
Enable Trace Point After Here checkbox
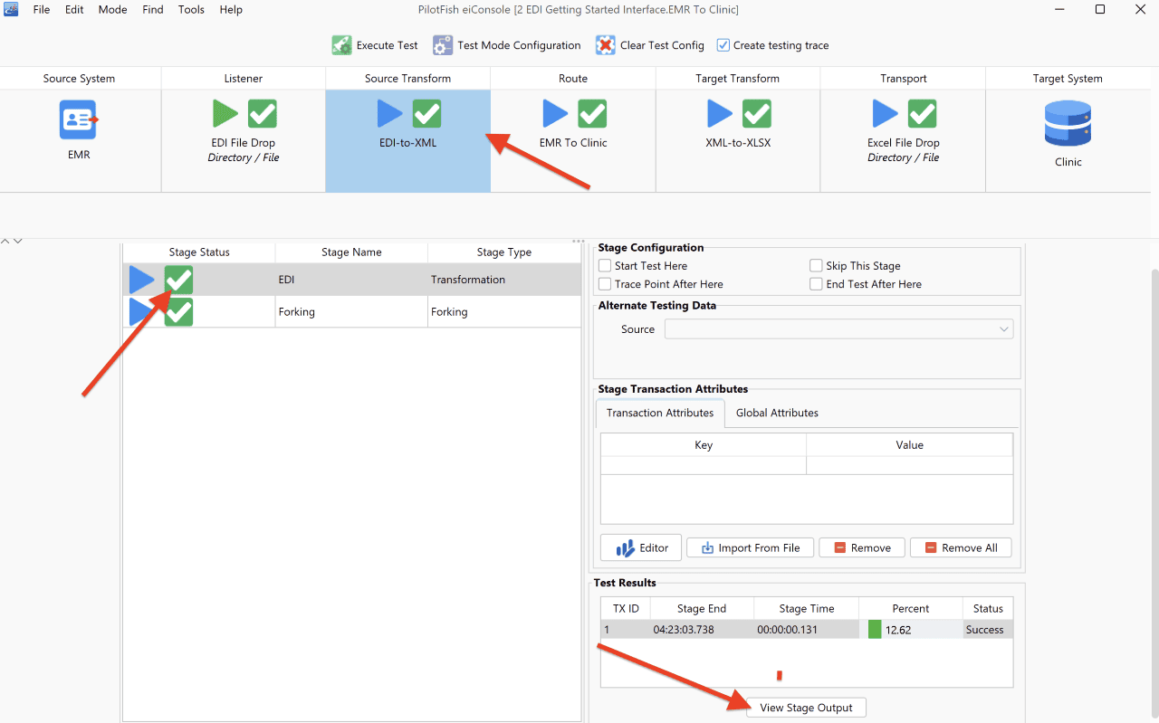605,284
